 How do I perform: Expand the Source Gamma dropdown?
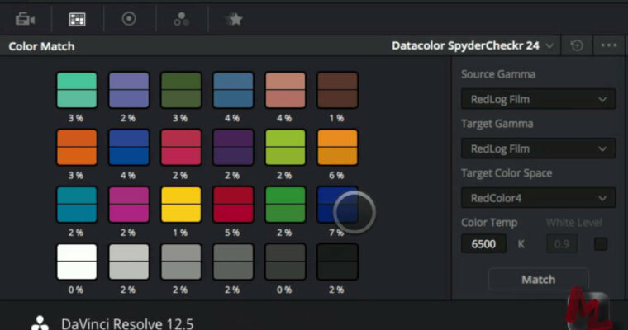(x=538, y=99)
